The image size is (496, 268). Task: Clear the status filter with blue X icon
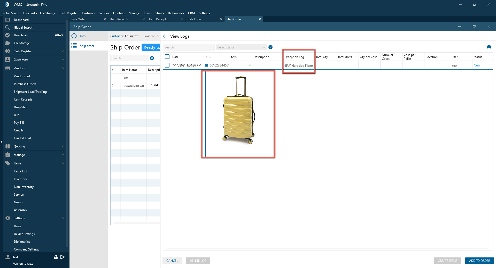[x=270, y=47]
